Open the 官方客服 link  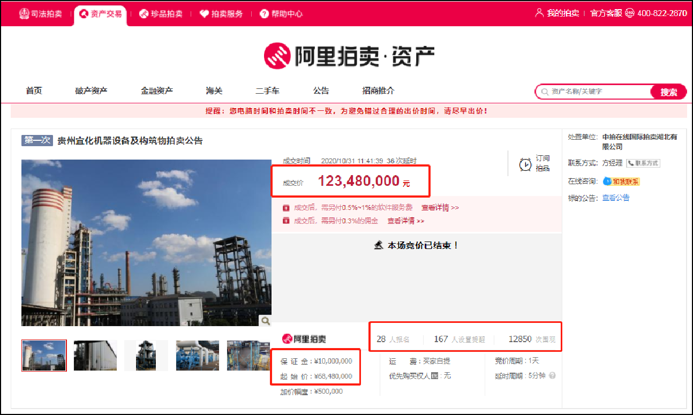point(606,13)
